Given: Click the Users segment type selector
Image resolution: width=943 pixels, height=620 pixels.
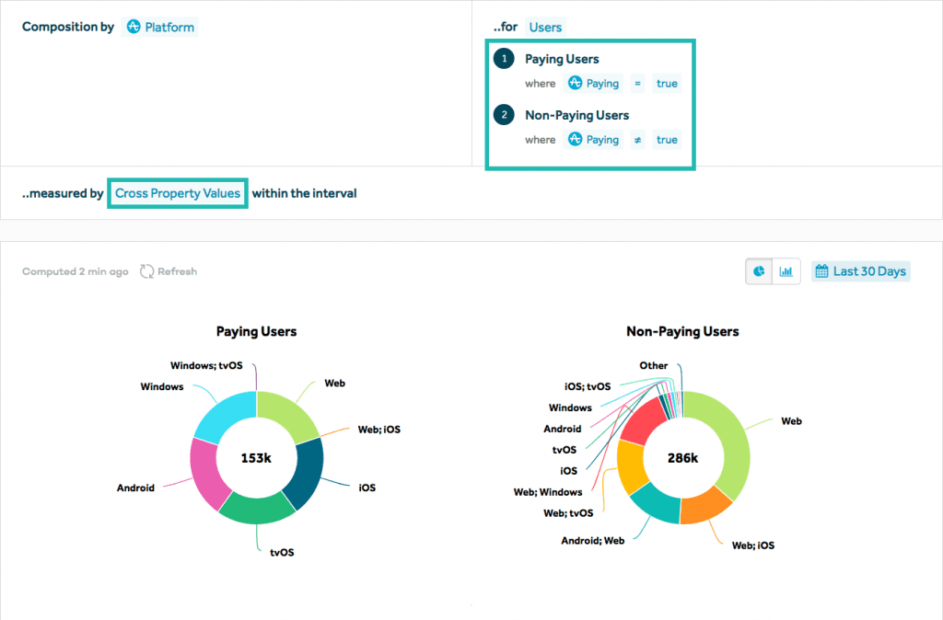Looking at the screenshot, I should pos(545,28).
